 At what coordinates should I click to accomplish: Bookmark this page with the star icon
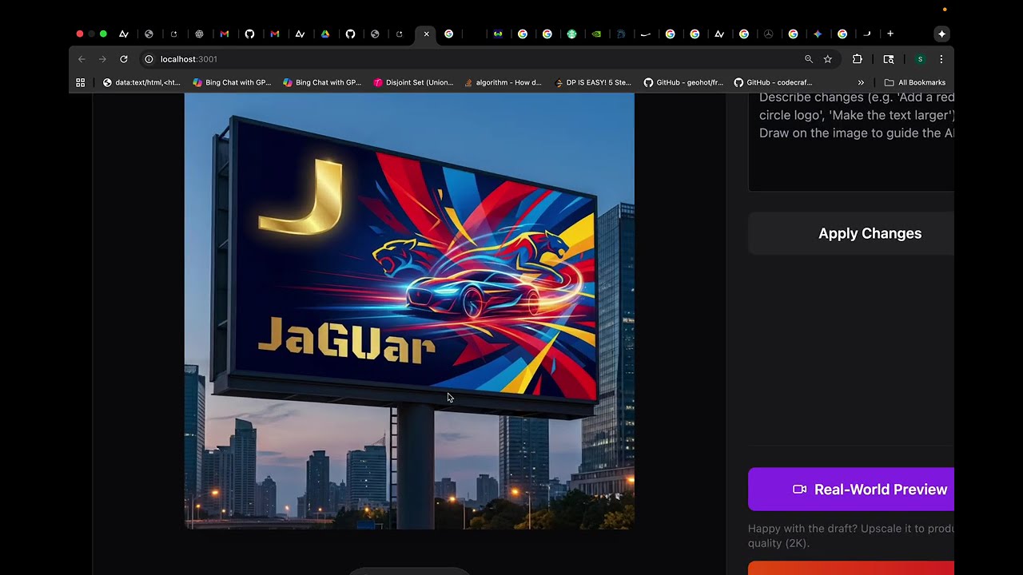pos(828,59)
